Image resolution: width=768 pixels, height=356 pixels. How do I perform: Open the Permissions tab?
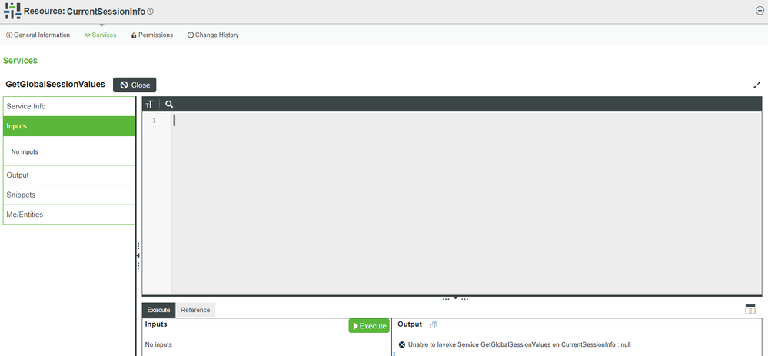[x=152, y=35]
